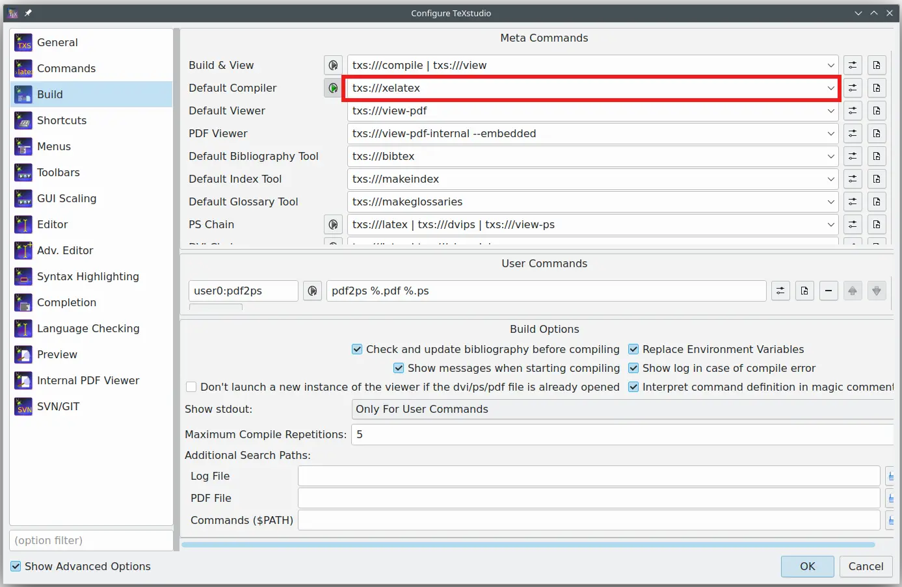Image resolution: width=902 pixels, height=587 pixels.
Task: Expand the Default Bibliography Tool dropdown
Action: [831, 156]
